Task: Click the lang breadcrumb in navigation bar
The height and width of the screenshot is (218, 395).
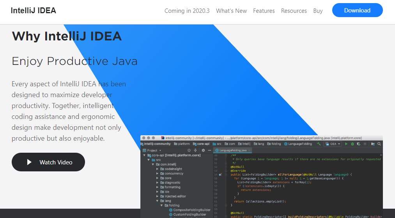Action: 259,144
